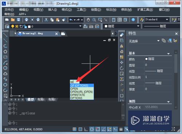Select OPENURL (OPEN) suggestion

(82, 92)
